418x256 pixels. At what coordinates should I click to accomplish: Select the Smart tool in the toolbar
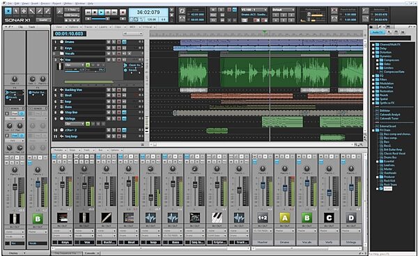pyautogui.click(x=8, y=11)
